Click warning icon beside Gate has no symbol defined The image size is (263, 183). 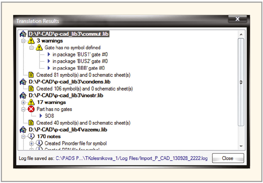point(39,47)
